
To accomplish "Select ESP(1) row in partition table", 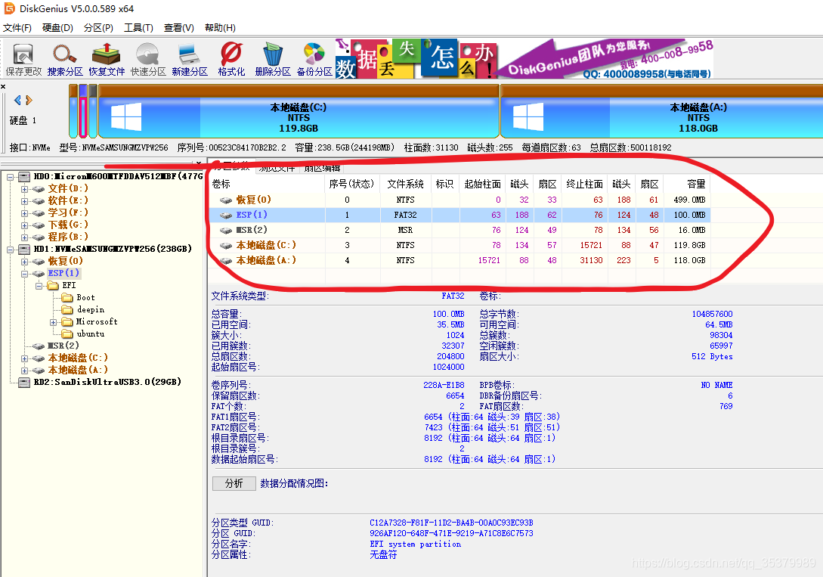I will (459, 215).
